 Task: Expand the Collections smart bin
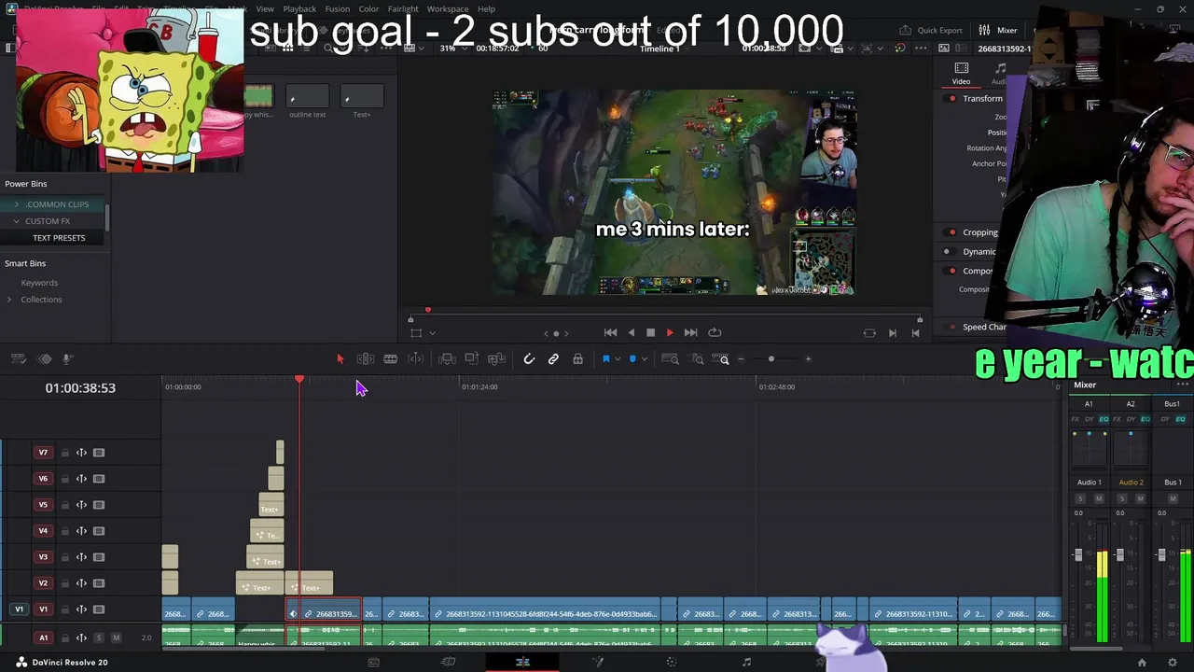coord(9,300)
